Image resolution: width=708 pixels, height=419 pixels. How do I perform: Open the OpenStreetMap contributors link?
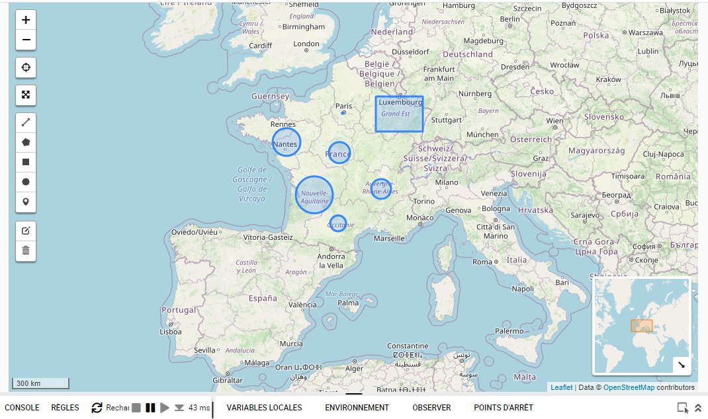coord(629,387)
